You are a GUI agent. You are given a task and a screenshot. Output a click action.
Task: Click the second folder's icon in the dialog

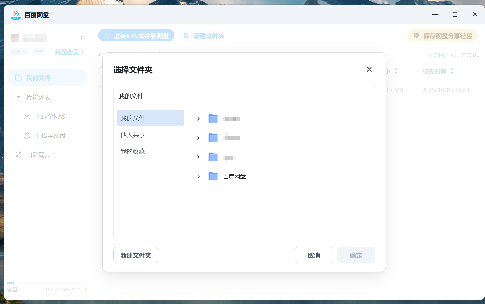click(x=213, y=138)
